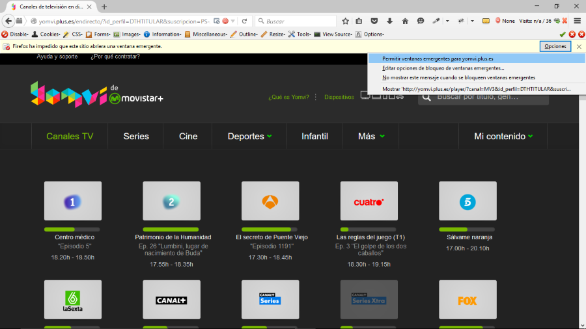The image size is (586, 329).
Task: Click the device icons beside Dispositivos
Action: pos(382,96)
